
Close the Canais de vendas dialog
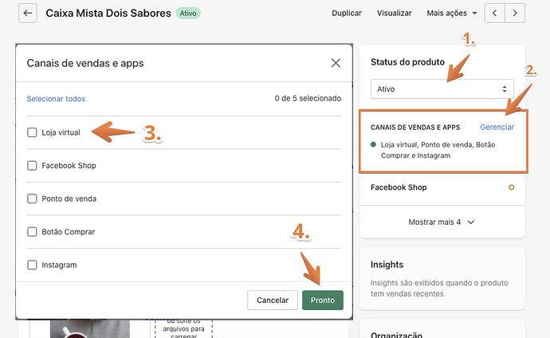[336, 63]
